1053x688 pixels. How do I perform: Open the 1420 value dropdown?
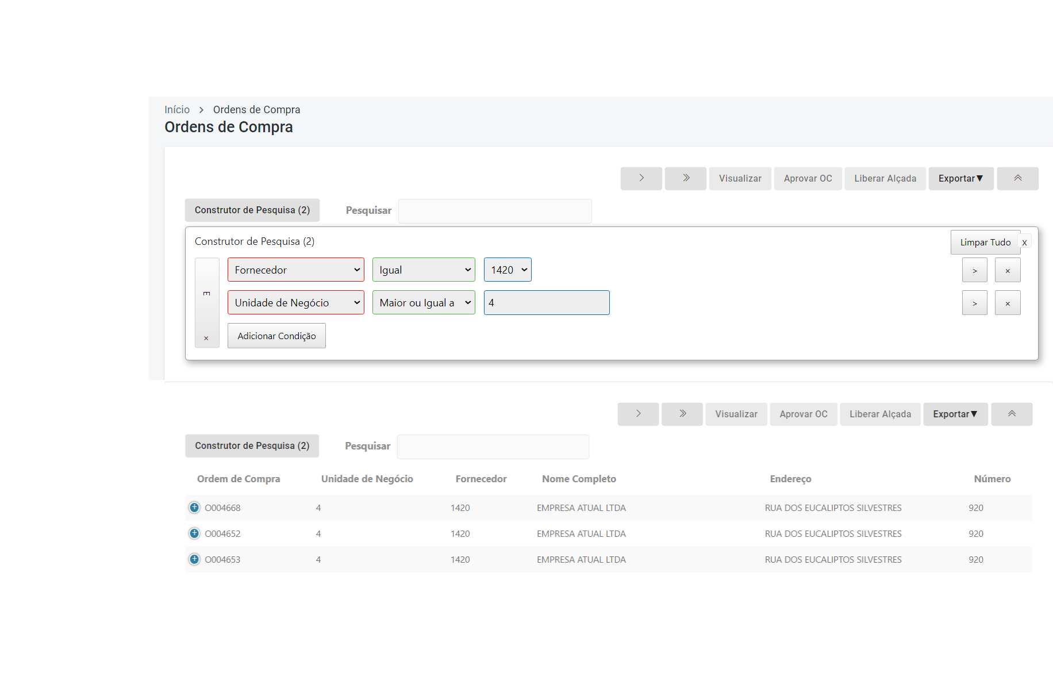tap(508, 270)
